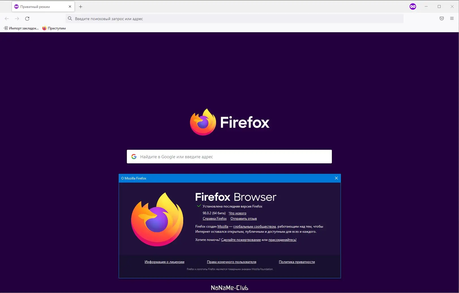This screenshot has height=293, width=459.
Task: Click the присоединяйтесь! link
Action: point(282,240)
